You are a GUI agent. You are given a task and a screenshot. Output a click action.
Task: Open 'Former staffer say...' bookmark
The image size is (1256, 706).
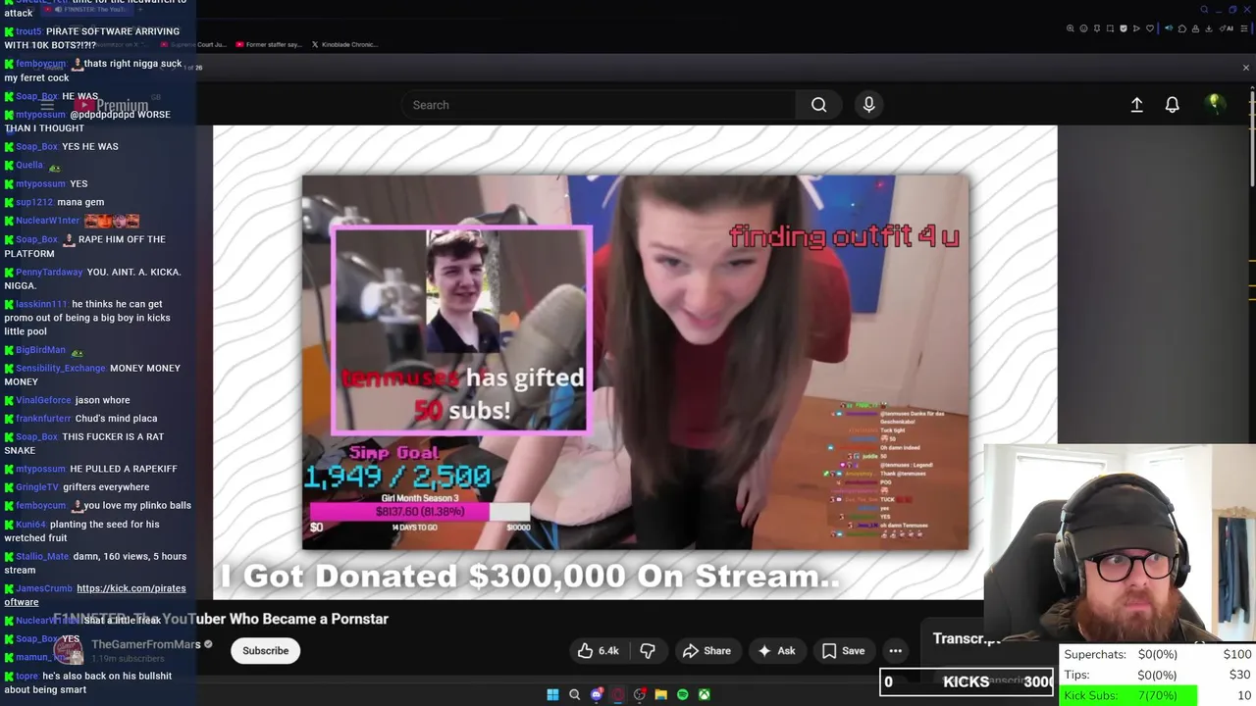coord(270,44)
